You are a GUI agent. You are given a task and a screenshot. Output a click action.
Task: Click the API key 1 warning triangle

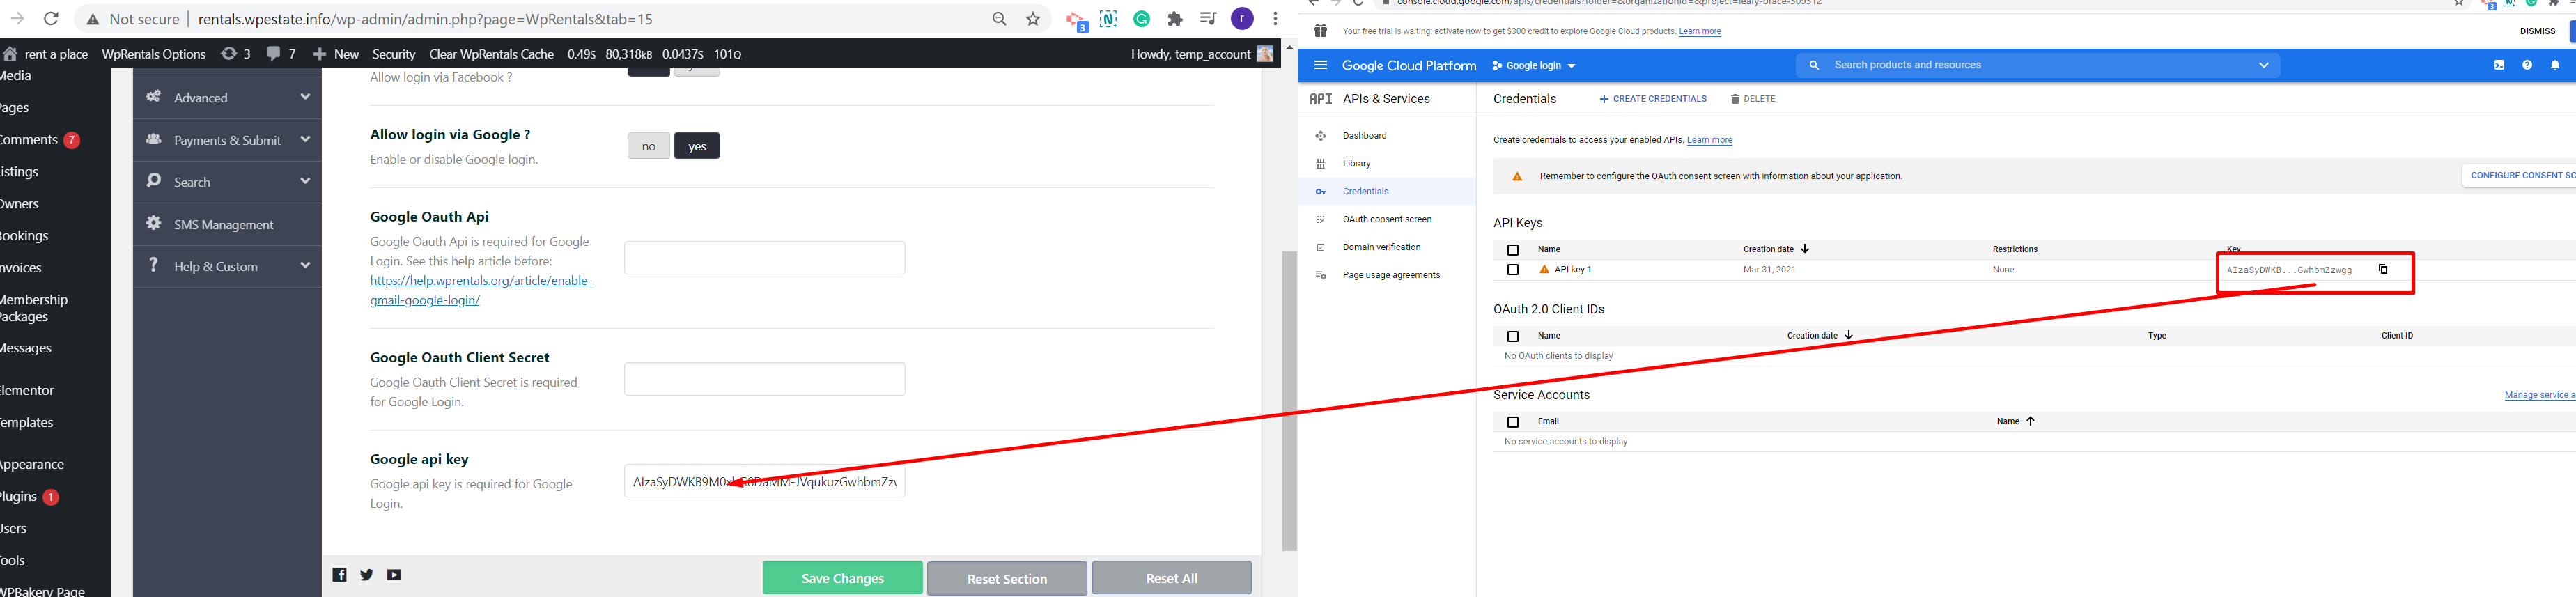point(1544,269)
